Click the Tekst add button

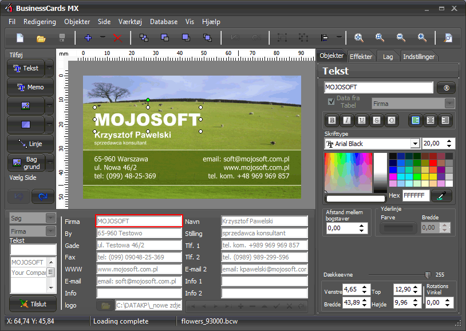tap(26, 68)
